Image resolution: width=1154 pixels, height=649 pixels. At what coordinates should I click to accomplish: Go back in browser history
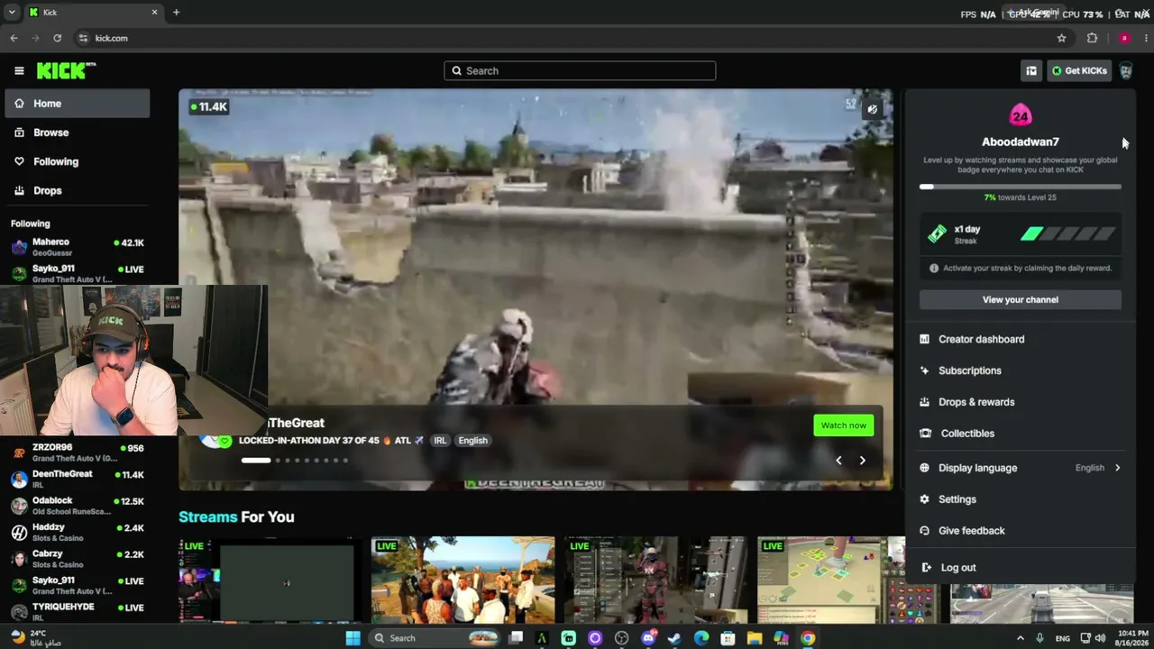click(x=14, y=38)
